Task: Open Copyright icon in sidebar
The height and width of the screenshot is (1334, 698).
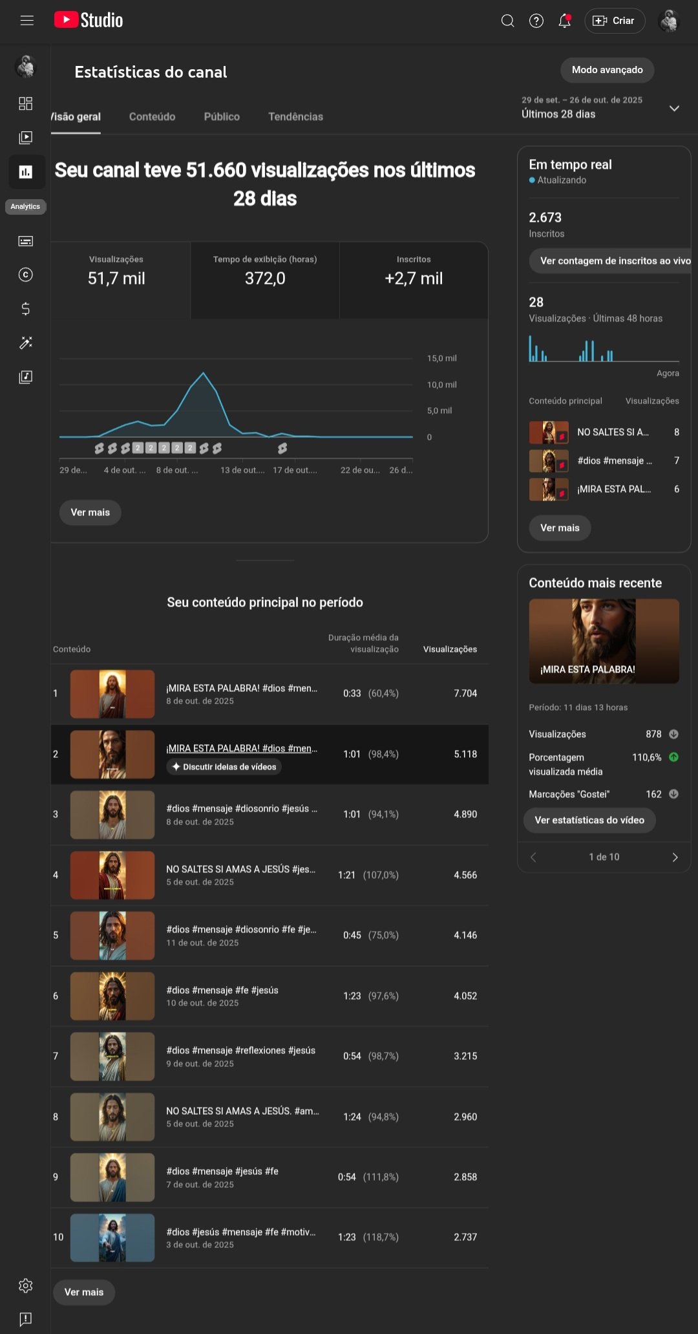Action: tap(26, 275)
